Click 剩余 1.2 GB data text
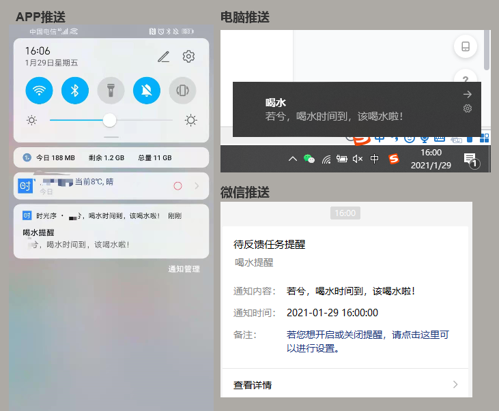Viewport: 499px width, 411px height. pyautogui.click(x=106, y=157)
